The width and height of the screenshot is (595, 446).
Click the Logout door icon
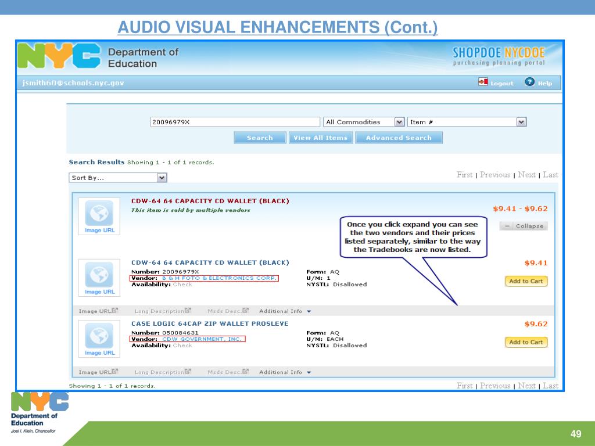coord(483,82)
